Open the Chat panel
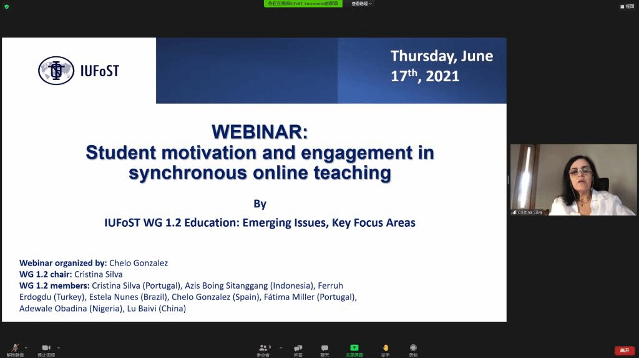 point(324,349)
